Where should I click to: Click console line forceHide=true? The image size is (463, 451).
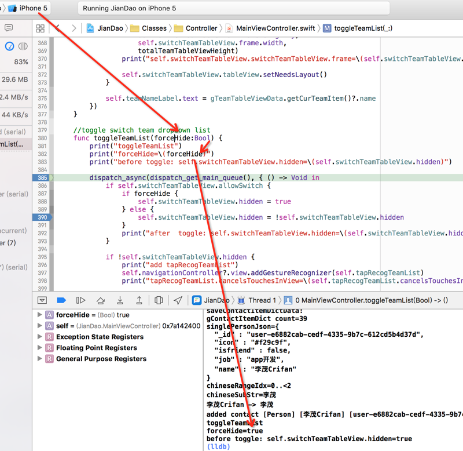tap(235, 431)
